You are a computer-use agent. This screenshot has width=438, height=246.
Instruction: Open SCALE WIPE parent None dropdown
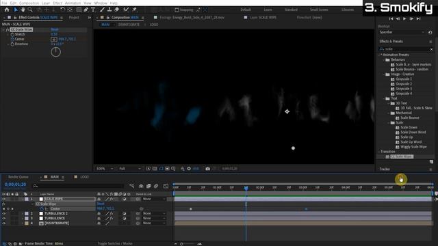(x=154, y=199)
